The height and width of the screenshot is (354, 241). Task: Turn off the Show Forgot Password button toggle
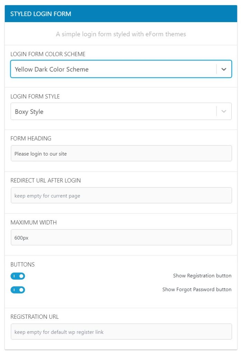click(x=18, y=290)
